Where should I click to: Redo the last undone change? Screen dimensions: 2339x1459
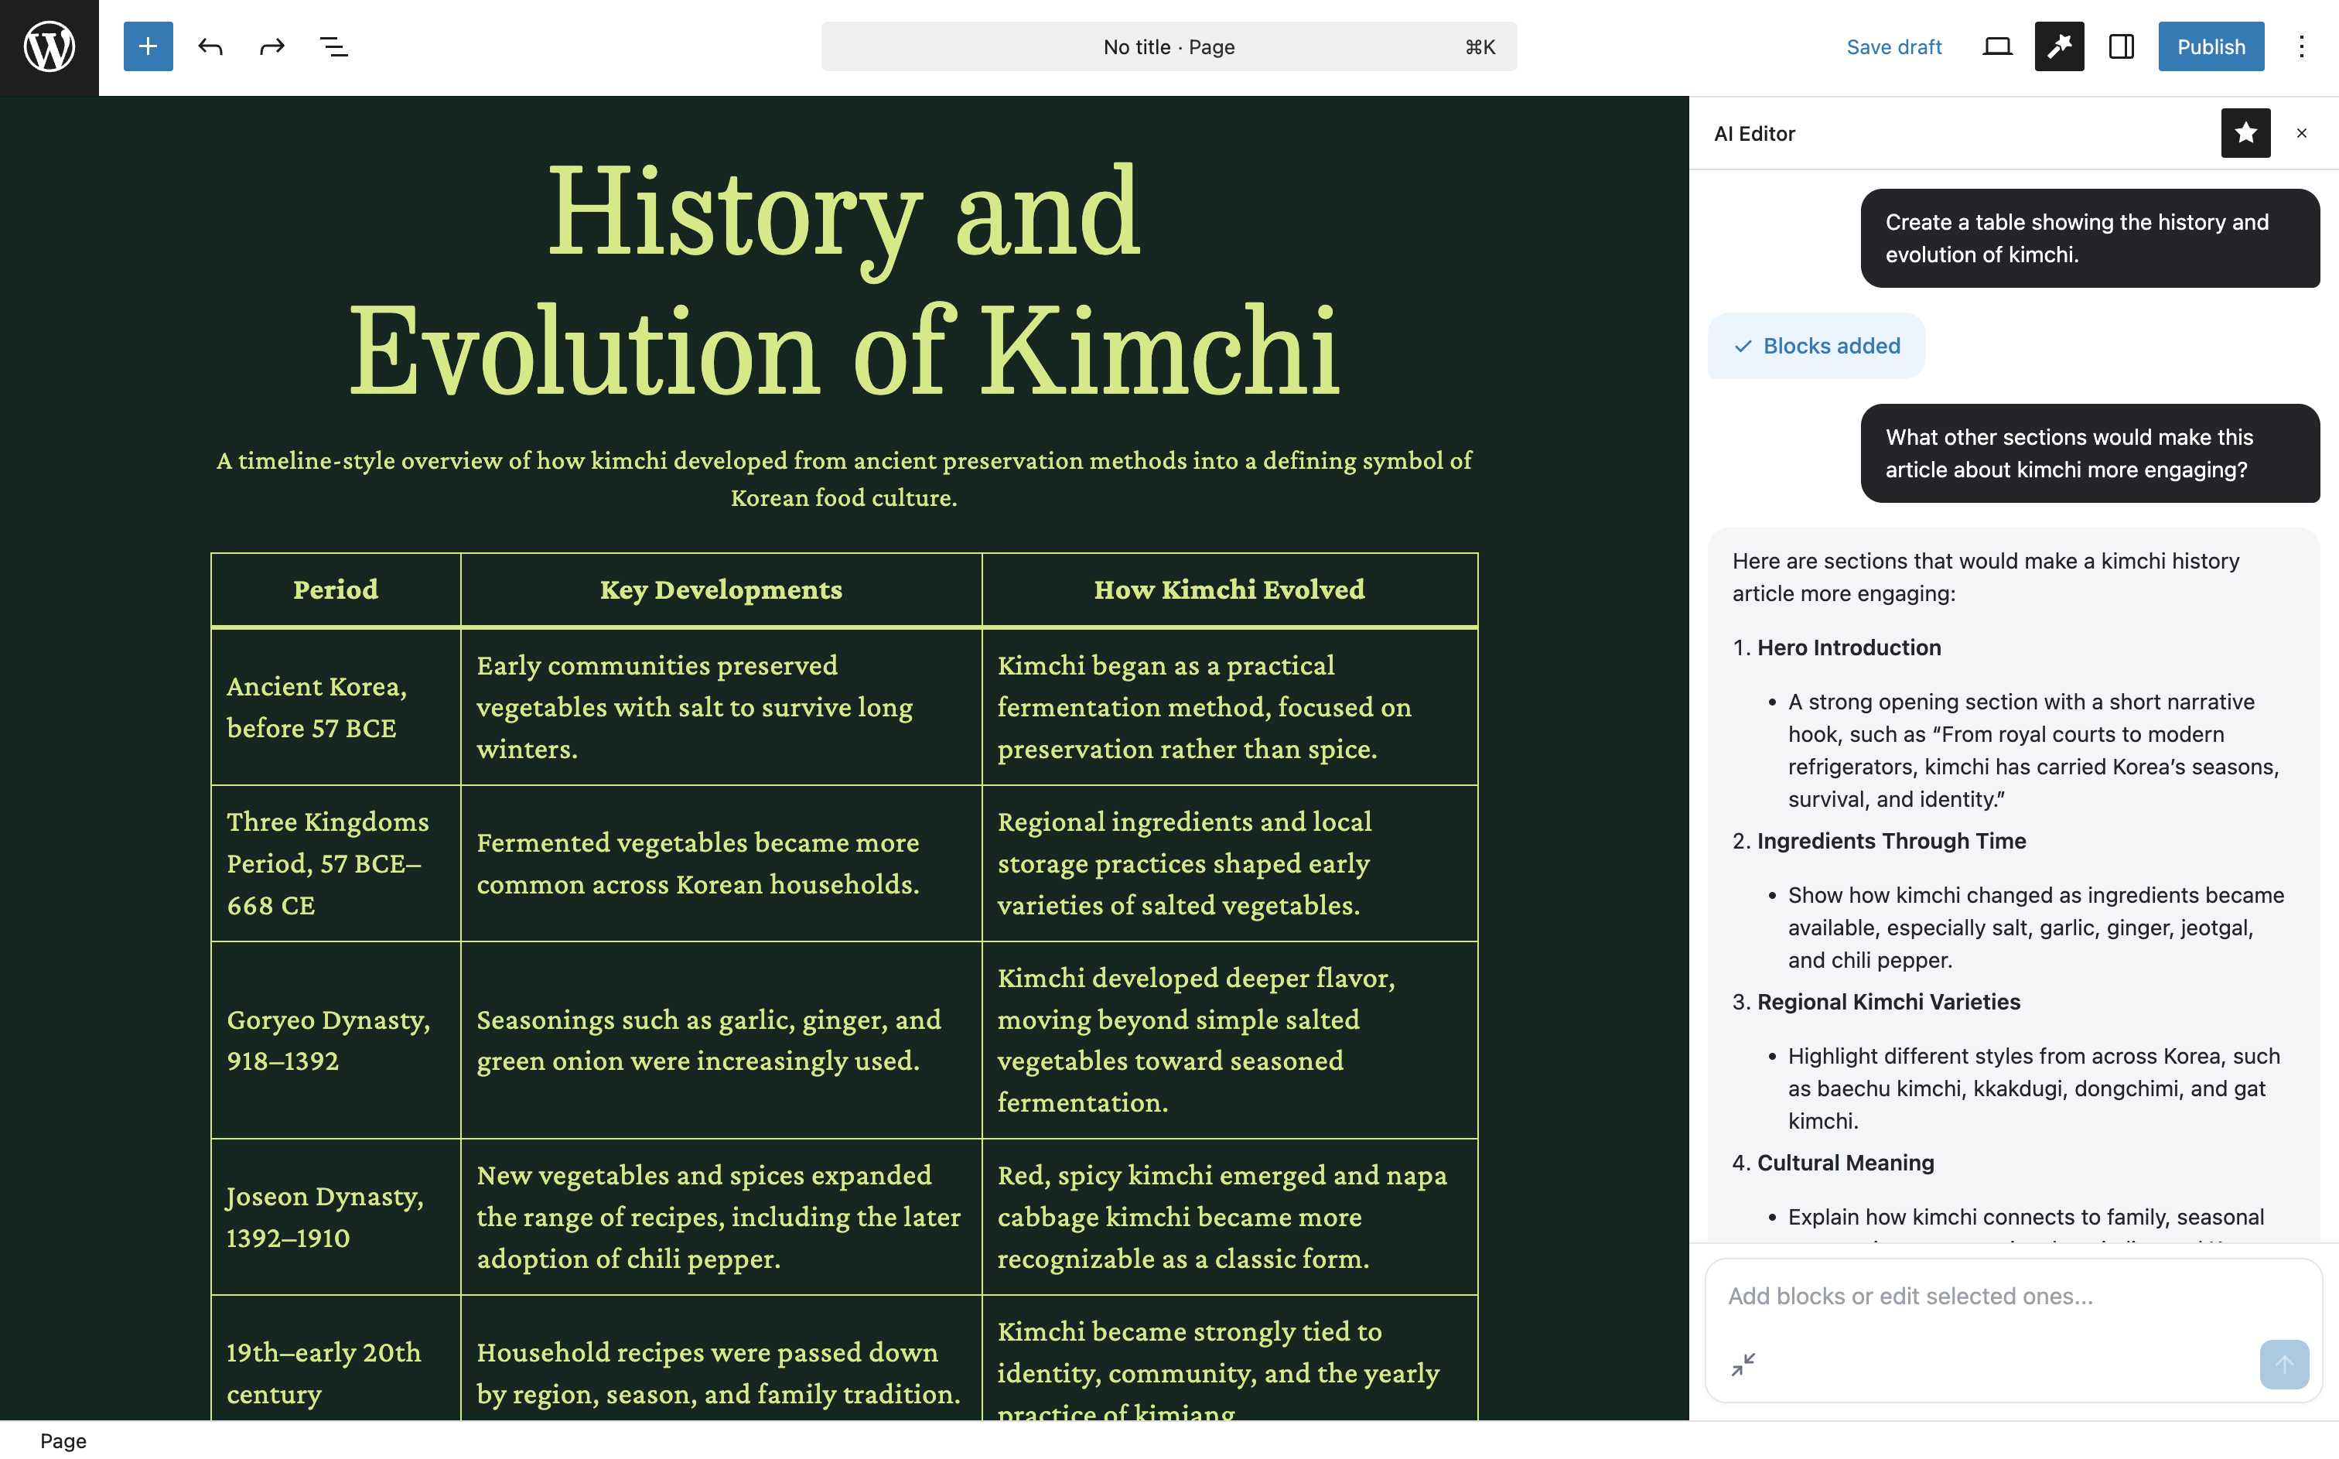pos(272,46)
